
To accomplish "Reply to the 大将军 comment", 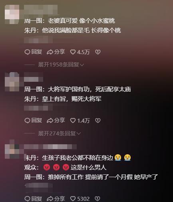I will pyautogui.click(x=33, y=121).
